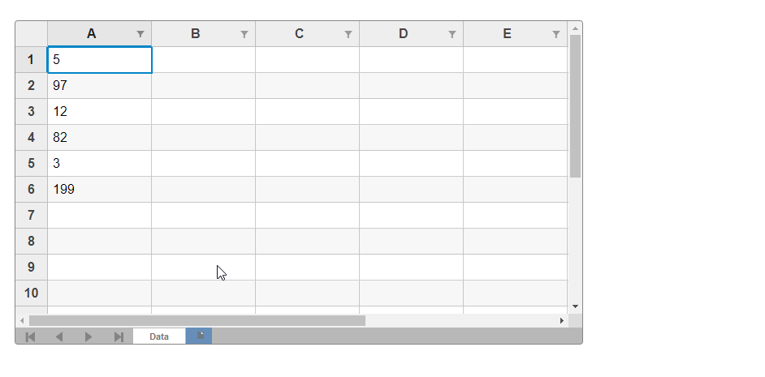Go to the next sheet tab arrow
The height and width of the screenshot is (377, 765).
[x=89, y=336]
